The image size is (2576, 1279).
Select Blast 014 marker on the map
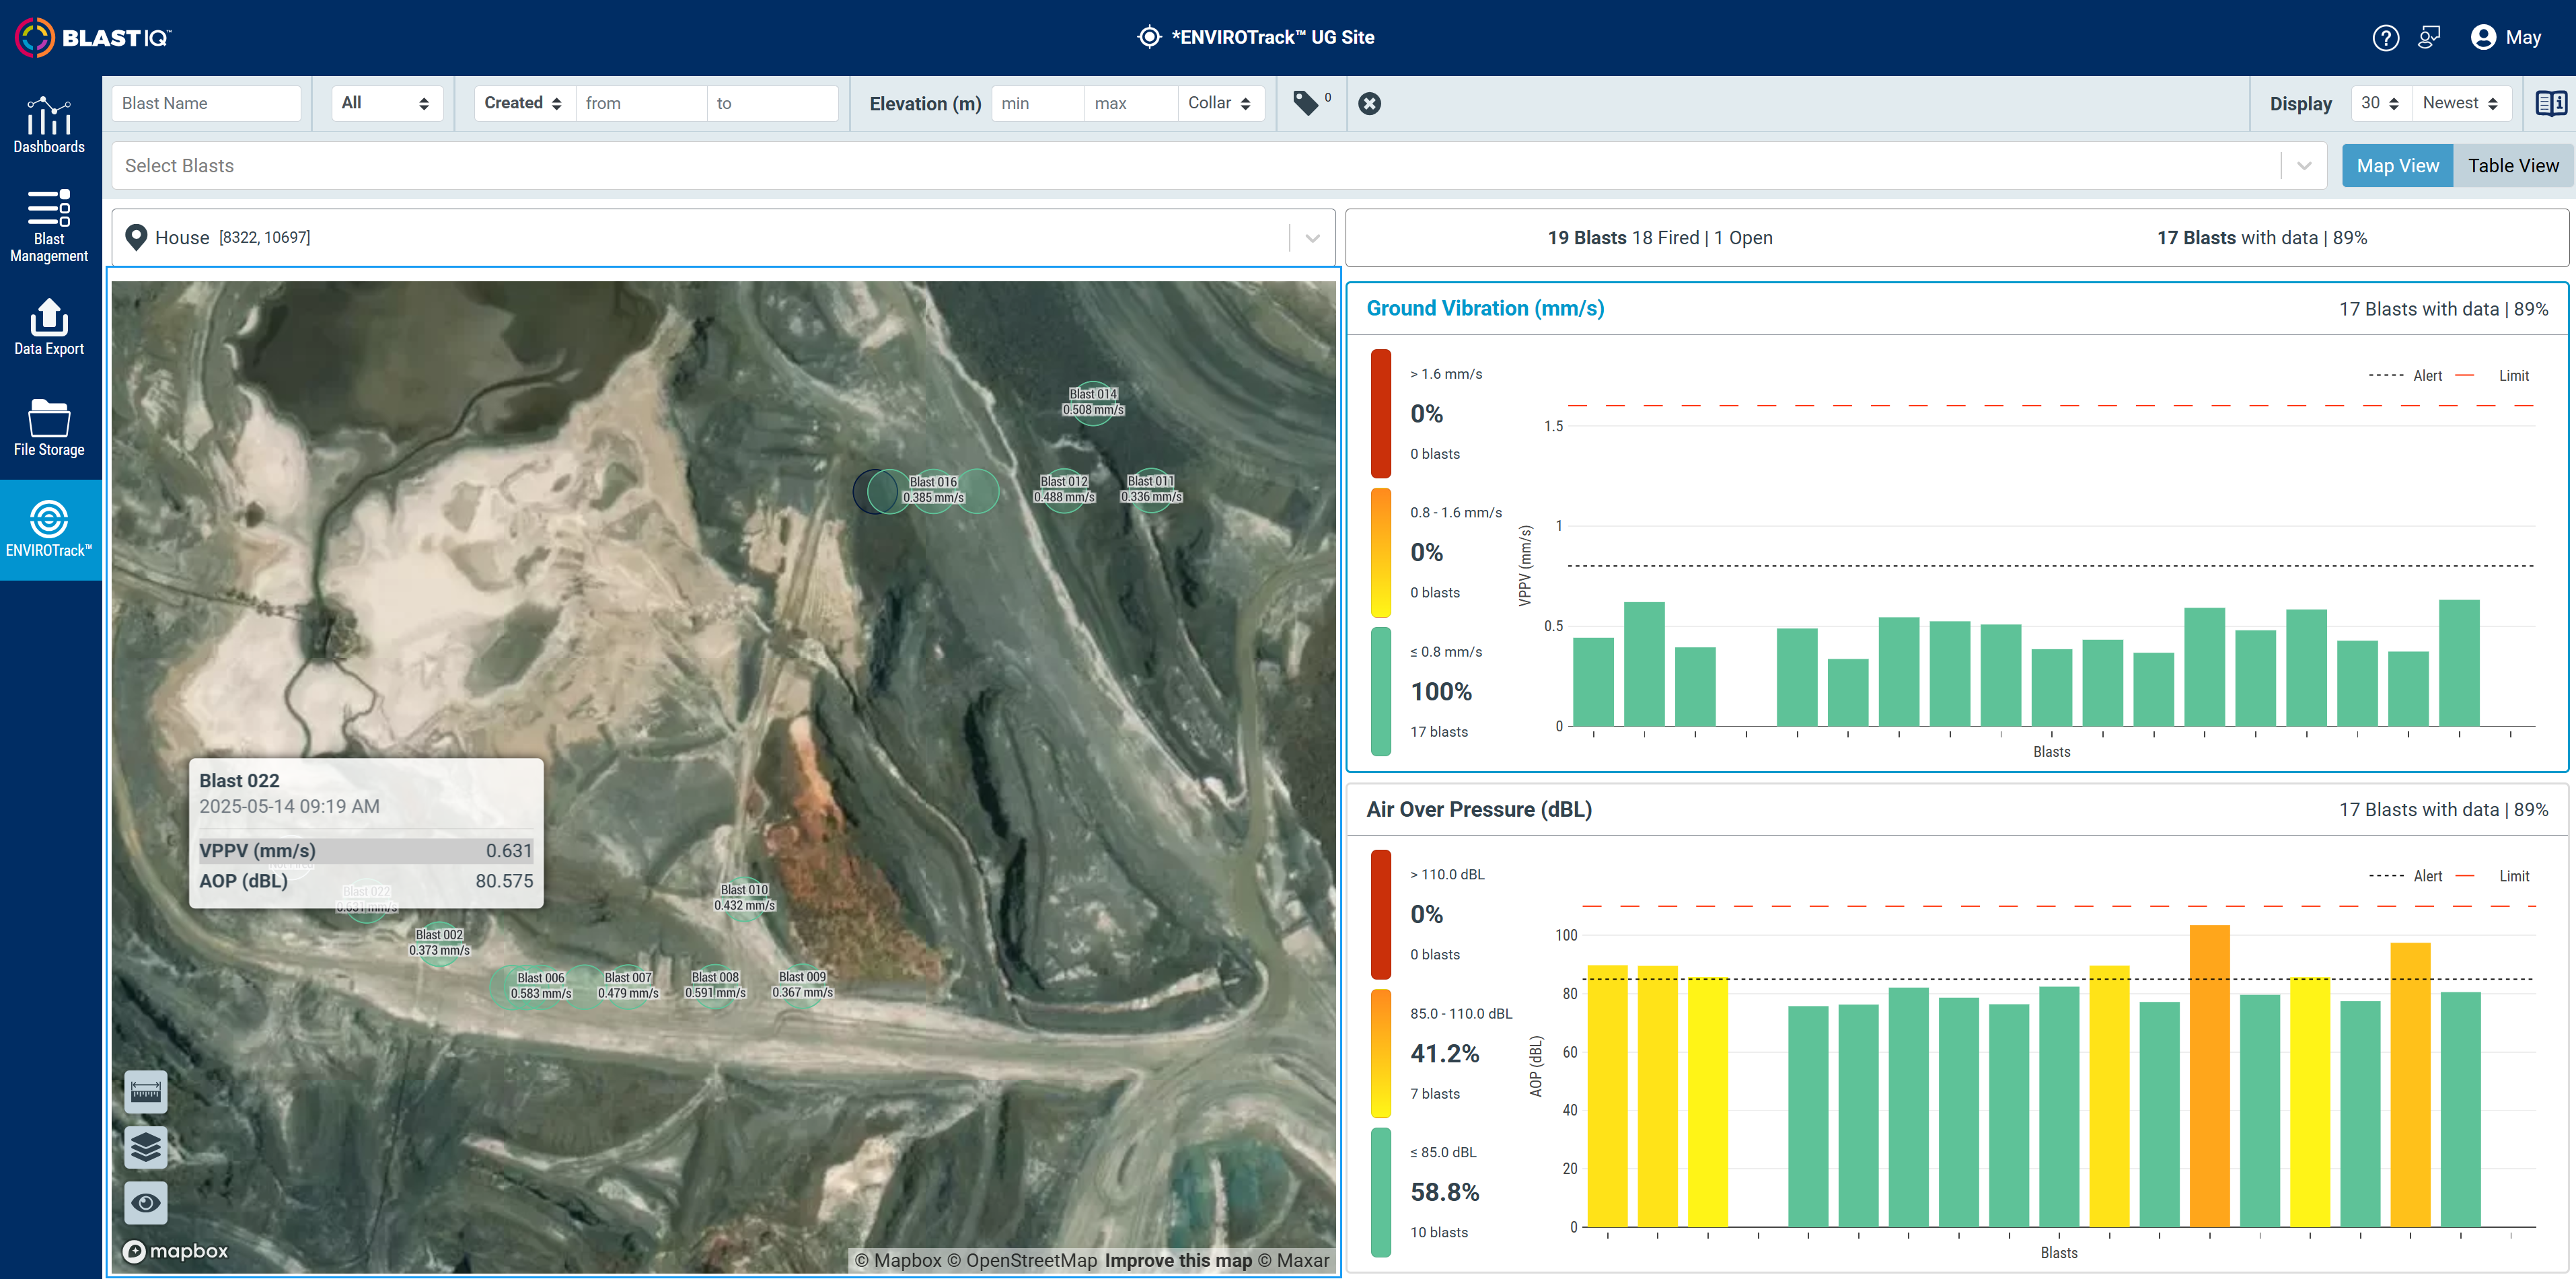[1093, 402]
